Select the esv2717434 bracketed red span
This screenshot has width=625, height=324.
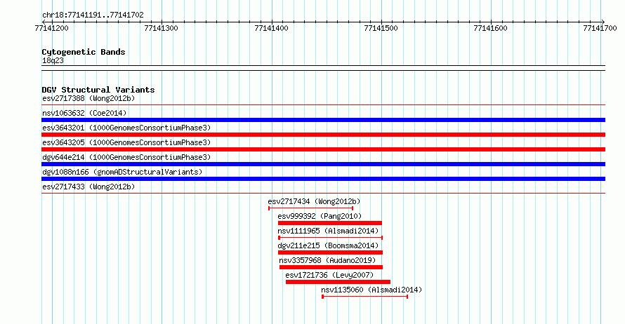click(x=311, y=208)
